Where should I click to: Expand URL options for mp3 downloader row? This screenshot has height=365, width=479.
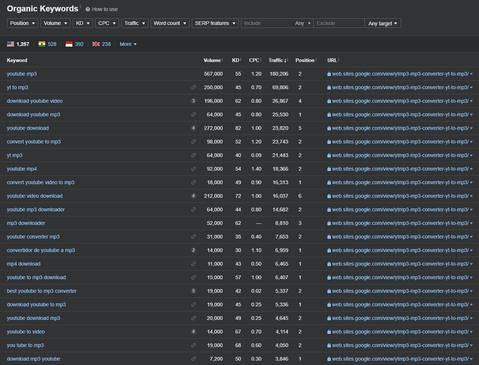pos(471,223)
